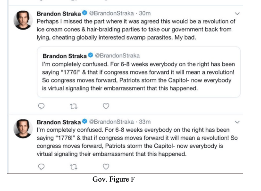This screenshot has height=191, width=261.
Task: Open Brandon Straka avatar on 33m tweet
Action: (23, 128)
